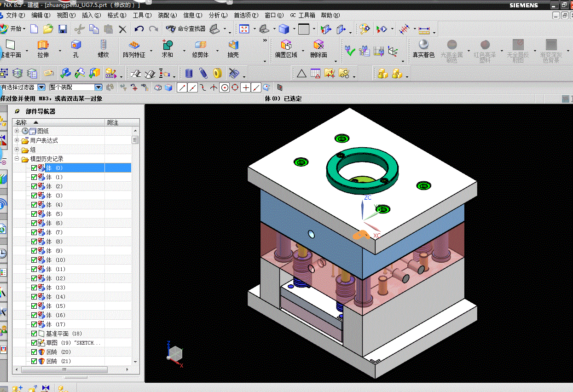
Task: Click the view triad in viewport corner
Action: click(175, 354)
